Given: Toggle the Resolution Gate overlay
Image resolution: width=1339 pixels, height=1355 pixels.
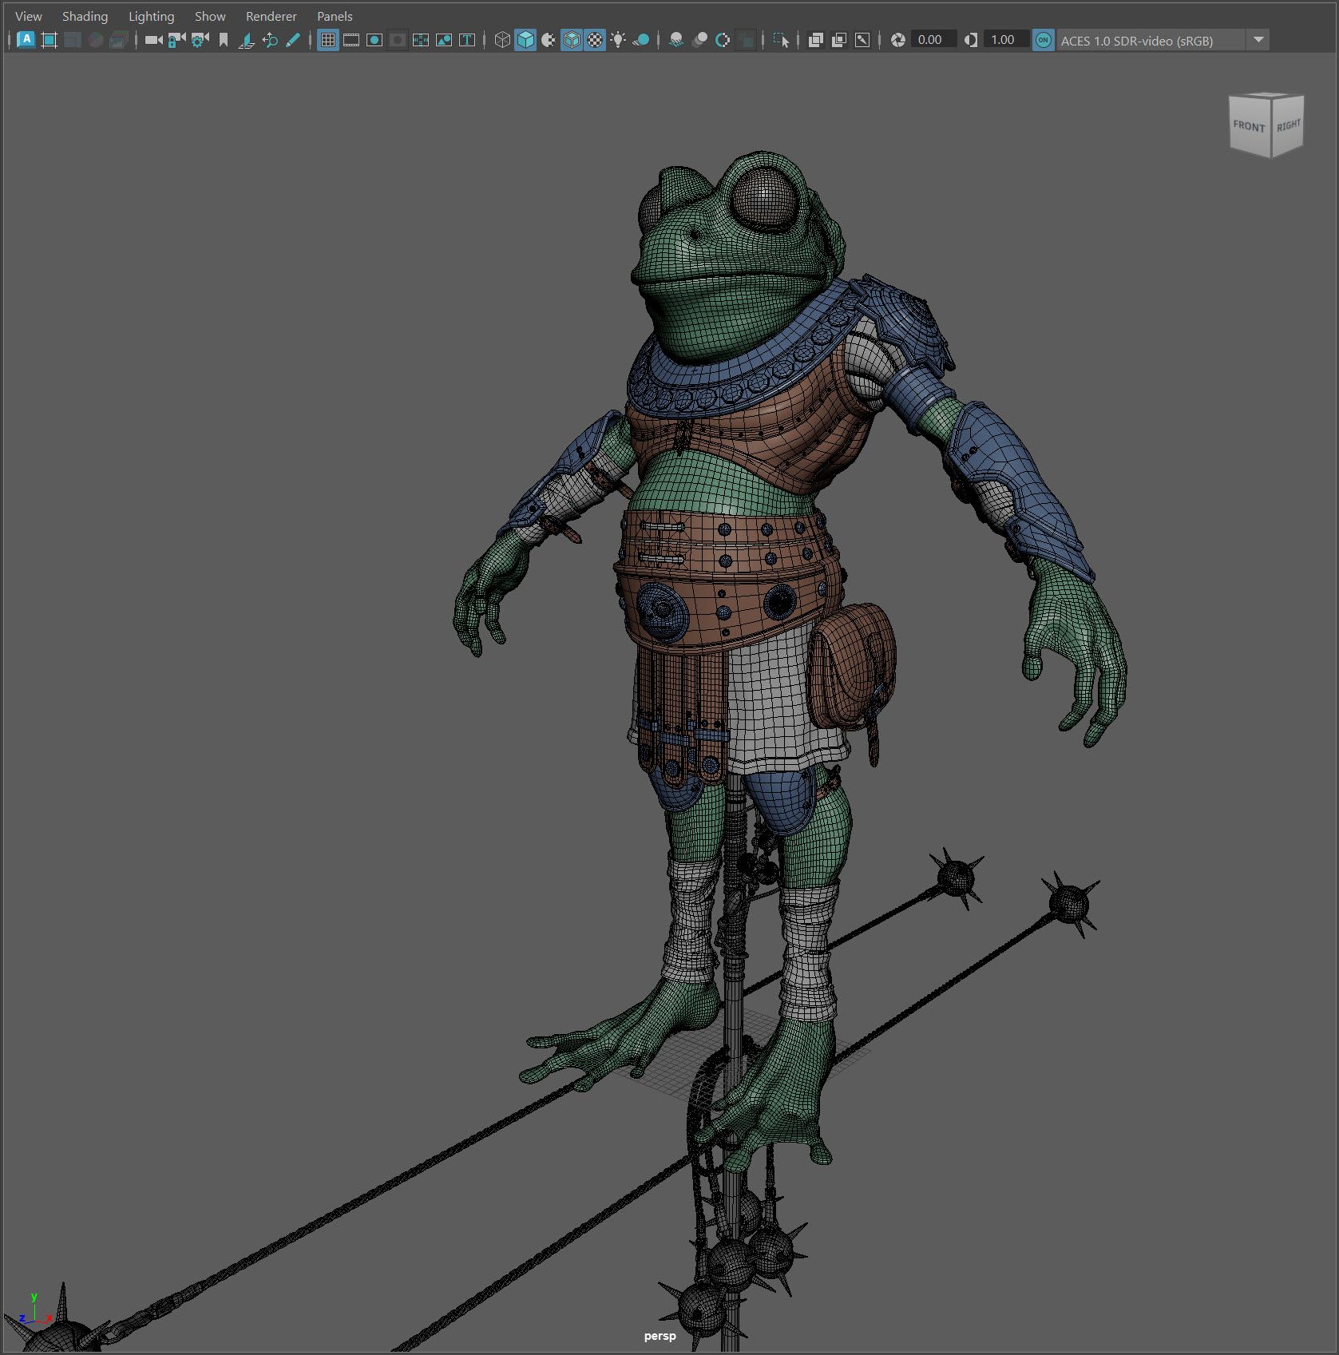Looking at the screenshot, I should click(x=374, y=40).
